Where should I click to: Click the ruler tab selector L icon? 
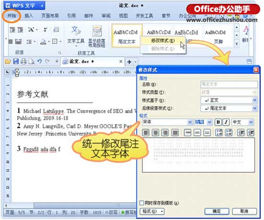[7, 72]
